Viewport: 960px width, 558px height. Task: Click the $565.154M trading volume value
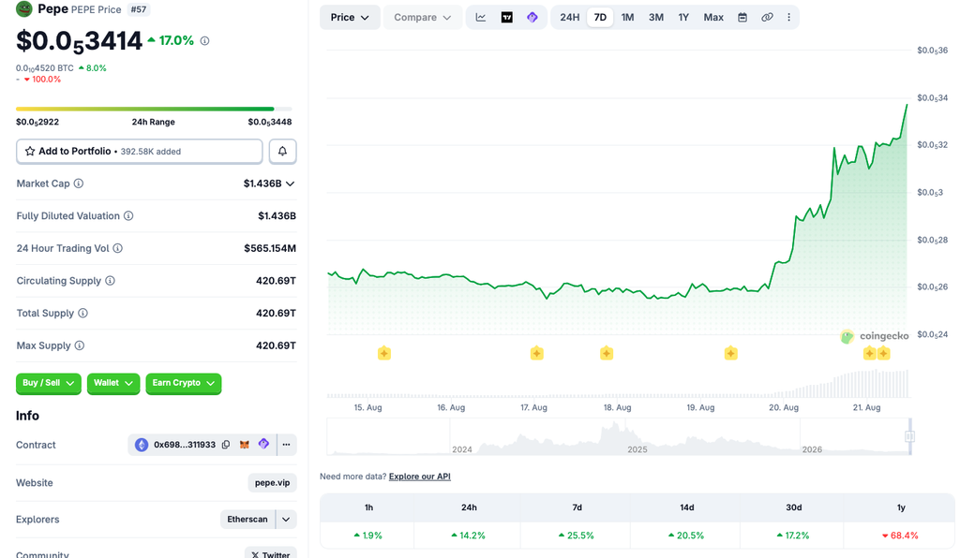[270, 248]
